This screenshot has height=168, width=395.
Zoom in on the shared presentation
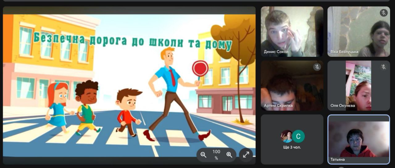[229, 155]
